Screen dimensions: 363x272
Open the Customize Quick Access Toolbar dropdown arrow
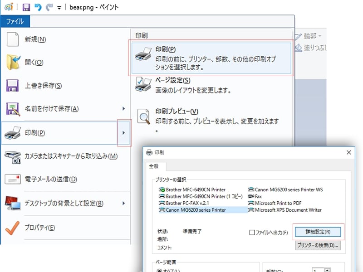tap(59, 8)
